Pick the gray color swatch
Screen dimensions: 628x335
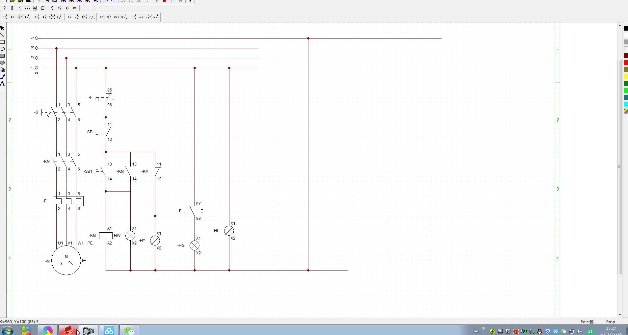coord(626,42)
